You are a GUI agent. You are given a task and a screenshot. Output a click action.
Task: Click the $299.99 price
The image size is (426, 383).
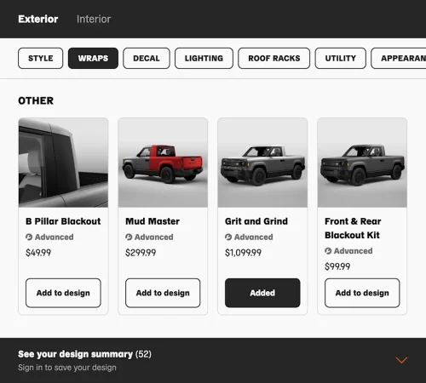141,253
